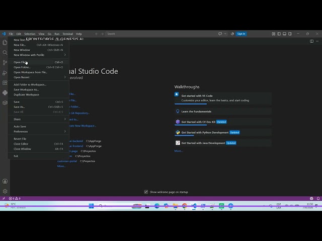Go back with the navigation arrow
Screen dimensions: 322x241
[x=97, y=34]
